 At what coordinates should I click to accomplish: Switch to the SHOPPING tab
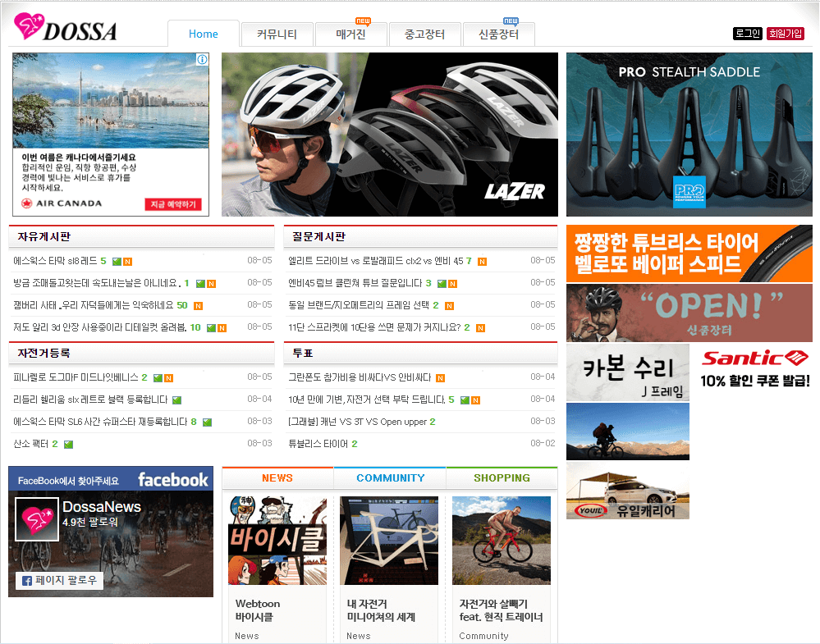(x=501, y=477)
